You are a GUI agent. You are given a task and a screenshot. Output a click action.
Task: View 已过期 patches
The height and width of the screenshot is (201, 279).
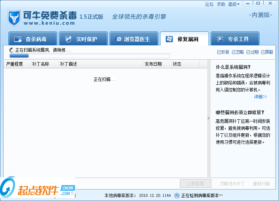pyautogui.click(x=252, y=52)
